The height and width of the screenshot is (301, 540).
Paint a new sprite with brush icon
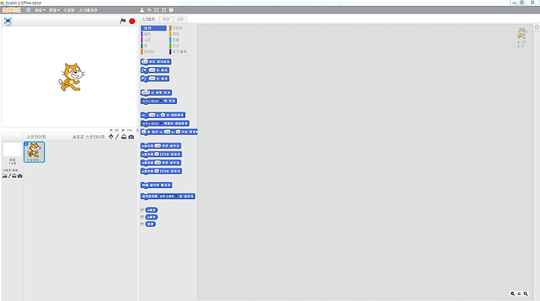pyautogui.click(x=117, y=137)
